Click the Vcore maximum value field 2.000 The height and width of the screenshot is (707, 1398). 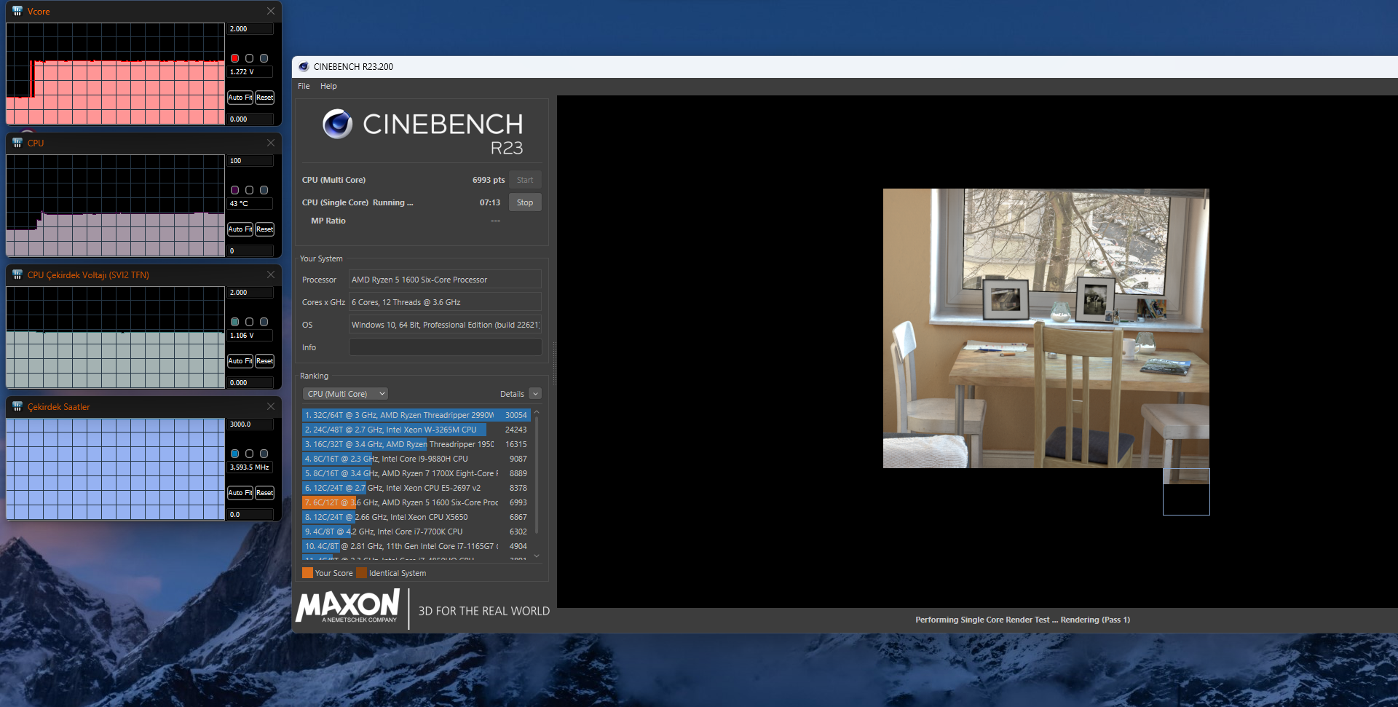click(x=251, y=29)
